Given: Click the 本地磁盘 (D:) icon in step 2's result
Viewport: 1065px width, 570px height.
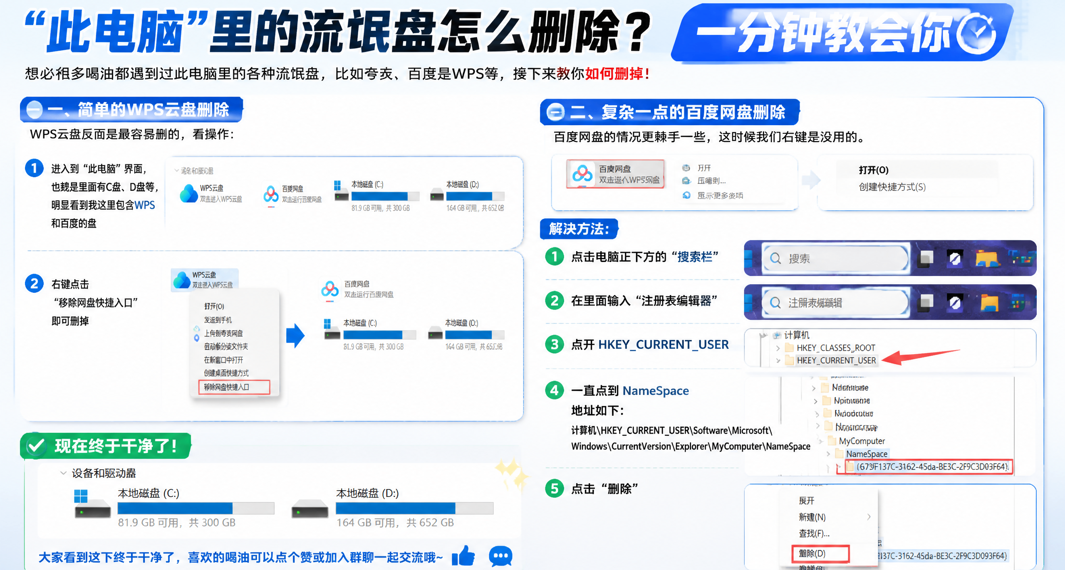Looking at the screenshot, I should (x=435, y=333).
